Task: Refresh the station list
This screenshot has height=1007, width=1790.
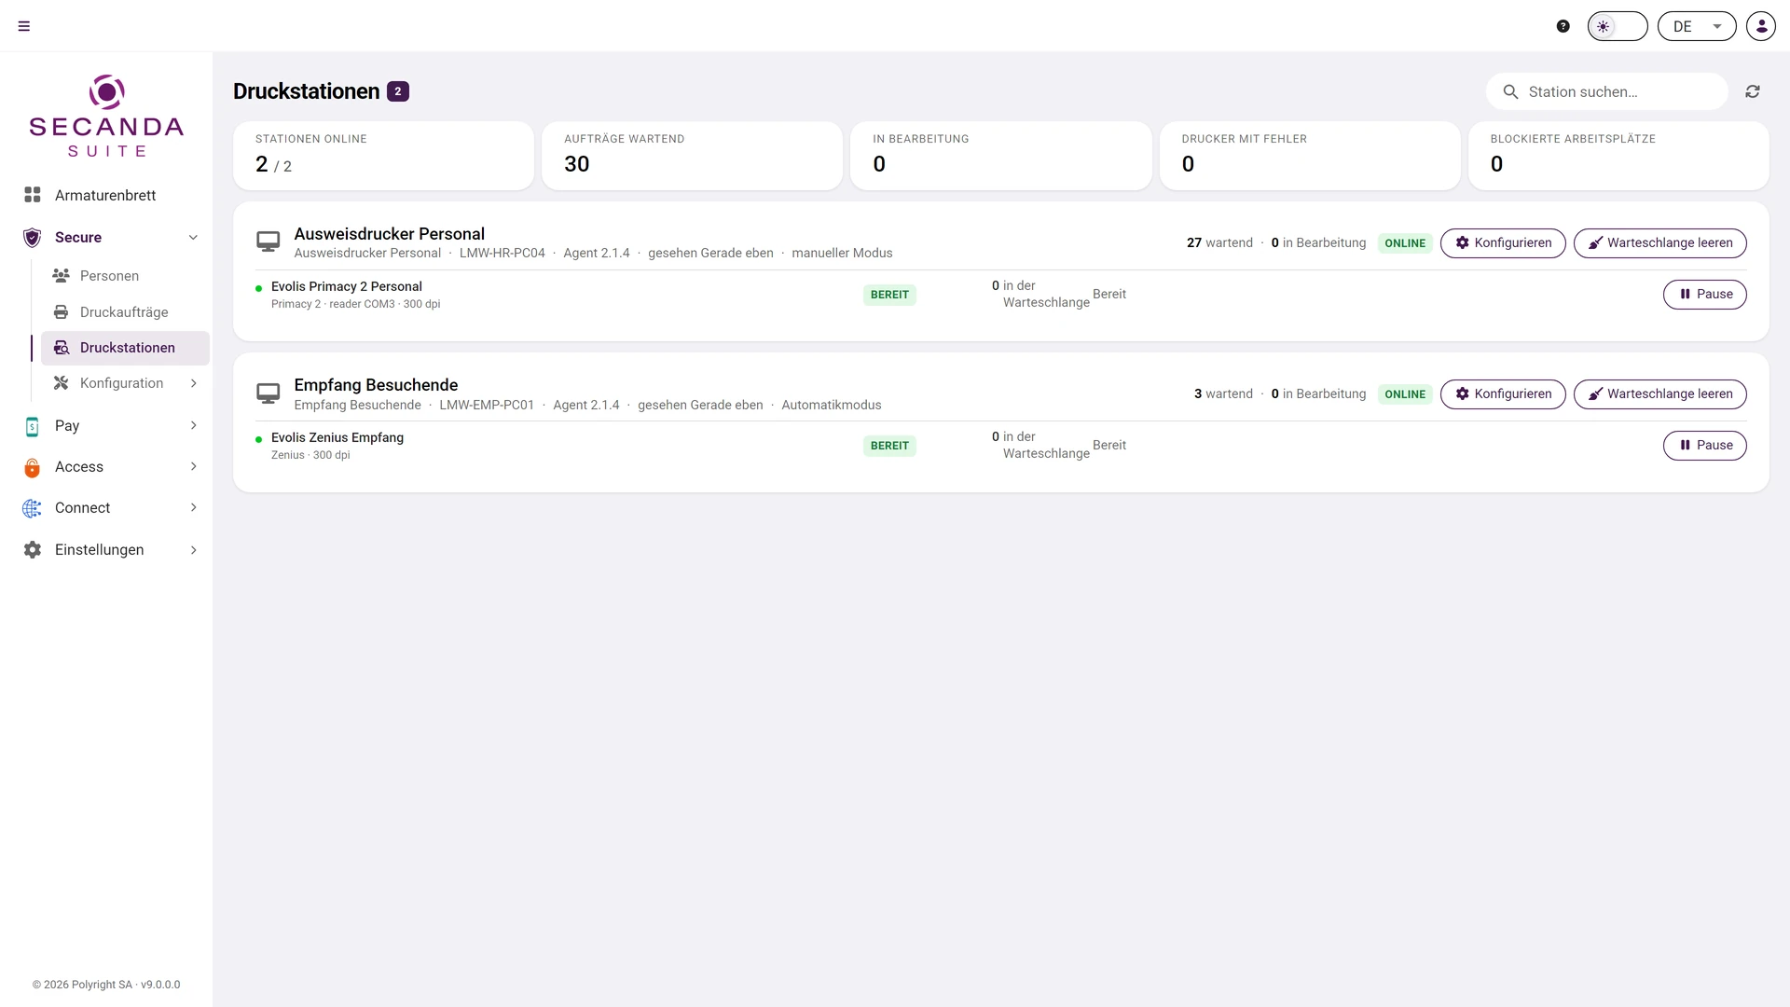Action: (x=1753, y=91)
